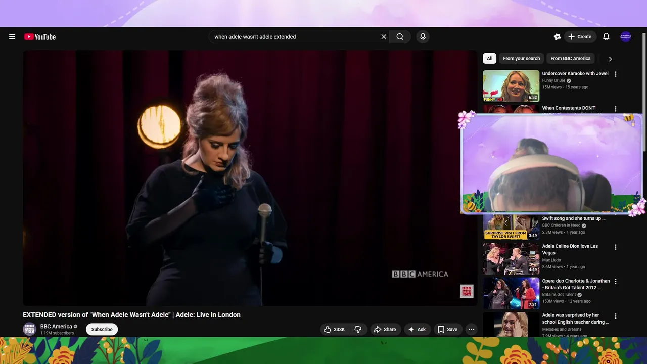Screen dimensions: 647x364
Task: Open options for When Contestants DON'T video
Action: (x=616, y=109)
